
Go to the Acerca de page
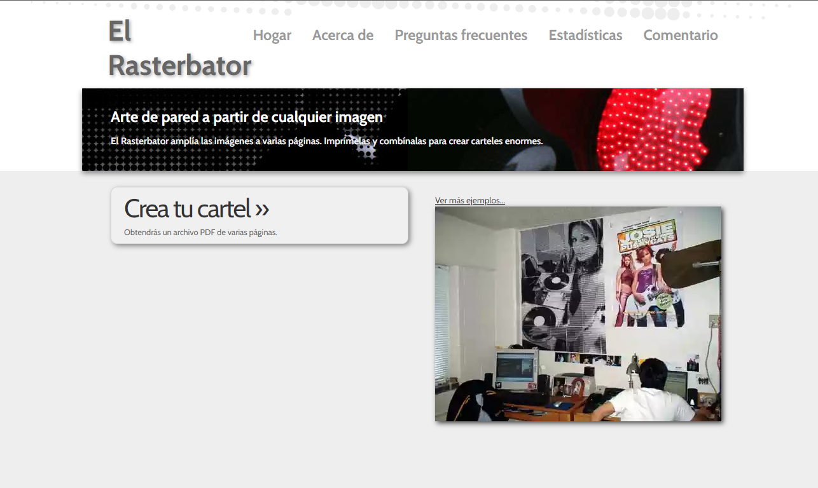click(343, 36)
